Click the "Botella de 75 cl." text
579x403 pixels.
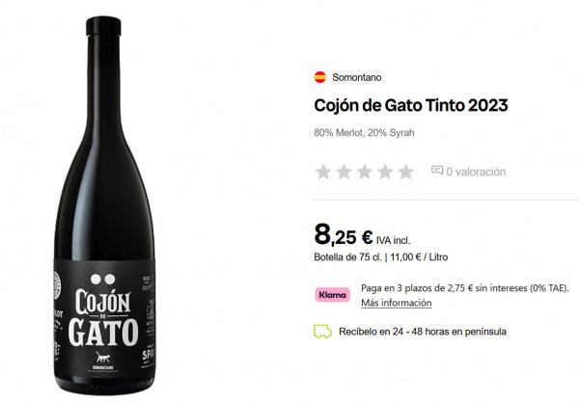pos(347,257)
